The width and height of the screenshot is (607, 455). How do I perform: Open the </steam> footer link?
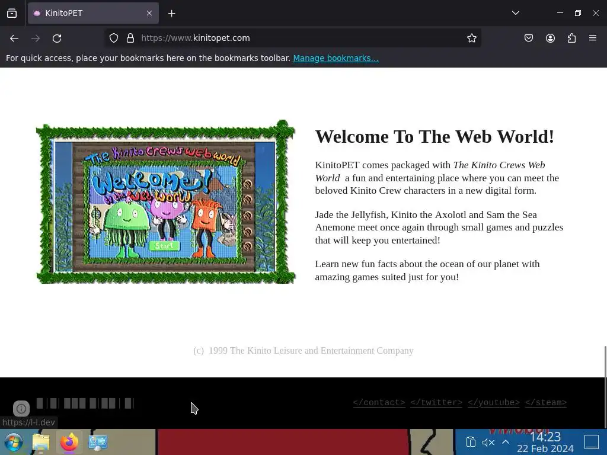click(x=546, y=402)
